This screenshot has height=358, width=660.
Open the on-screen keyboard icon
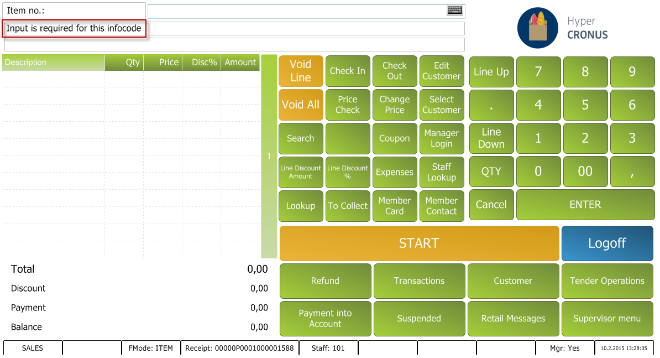pos(454,11)
